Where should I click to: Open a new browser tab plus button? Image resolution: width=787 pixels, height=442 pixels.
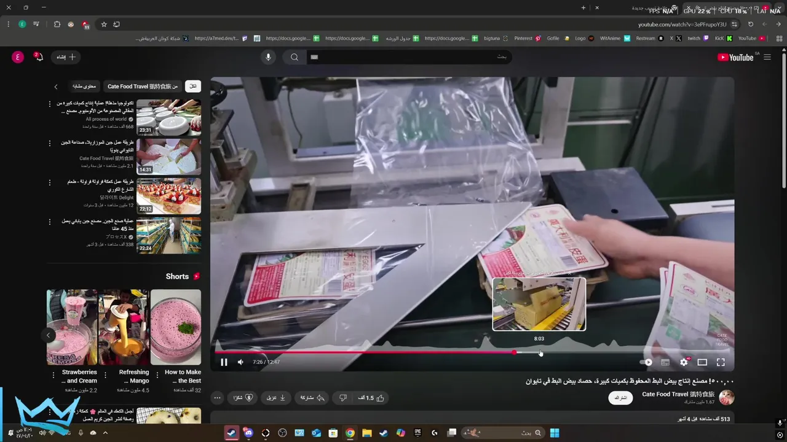point(583,7)
